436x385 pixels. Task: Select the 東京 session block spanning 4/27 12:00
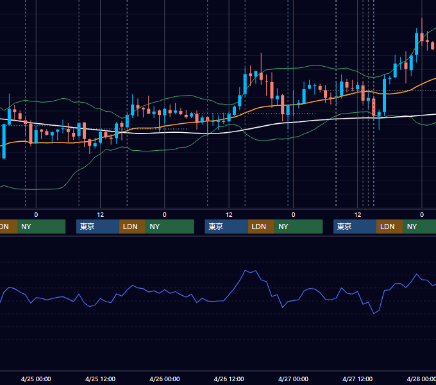(355, 227)
